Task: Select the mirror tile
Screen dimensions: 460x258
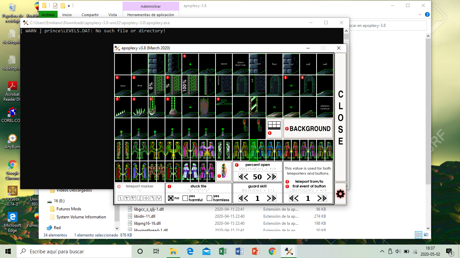Action: [258, 107]
